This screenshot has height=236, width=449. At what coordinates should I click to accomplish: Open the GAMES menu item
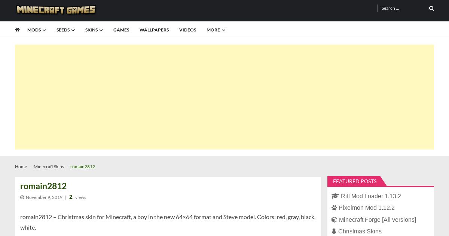(121, 30)
